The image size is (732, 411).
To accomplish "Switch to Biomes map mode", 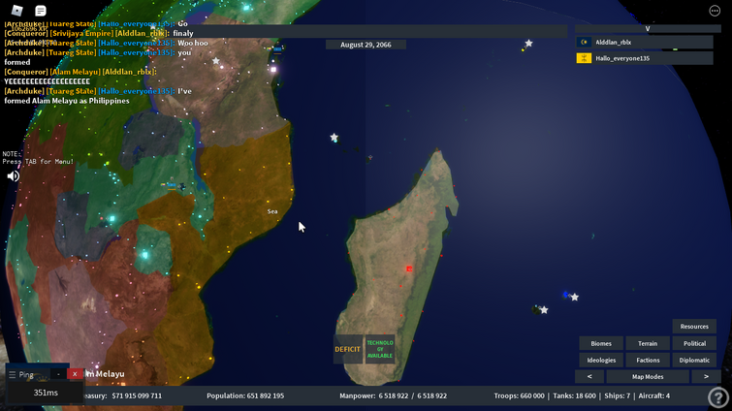I will (x=601, y=343).
